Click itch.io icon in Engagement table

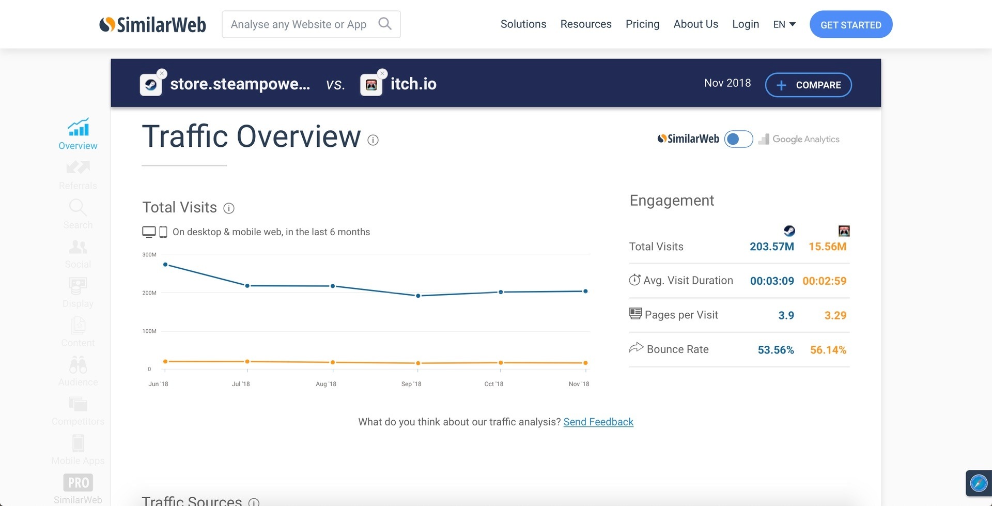coord(844,231)
